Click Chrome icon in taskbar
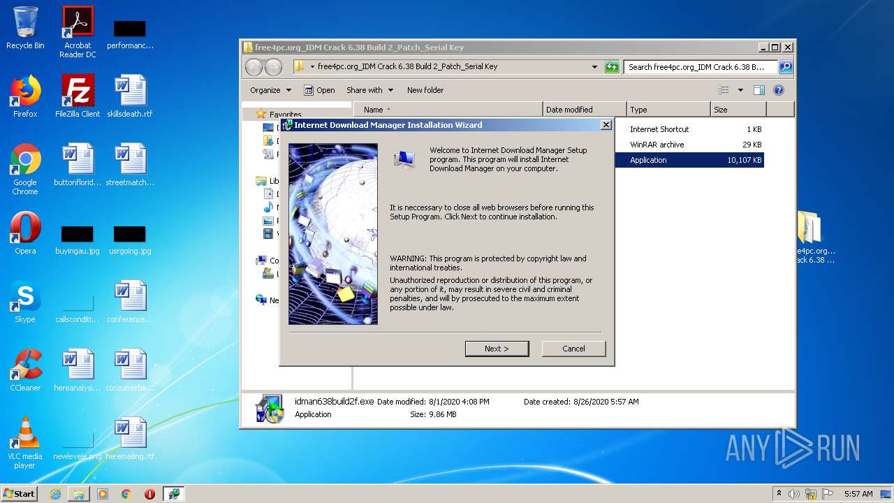The width and height of the screenshot is (894, 503). [x=126, y=494]
